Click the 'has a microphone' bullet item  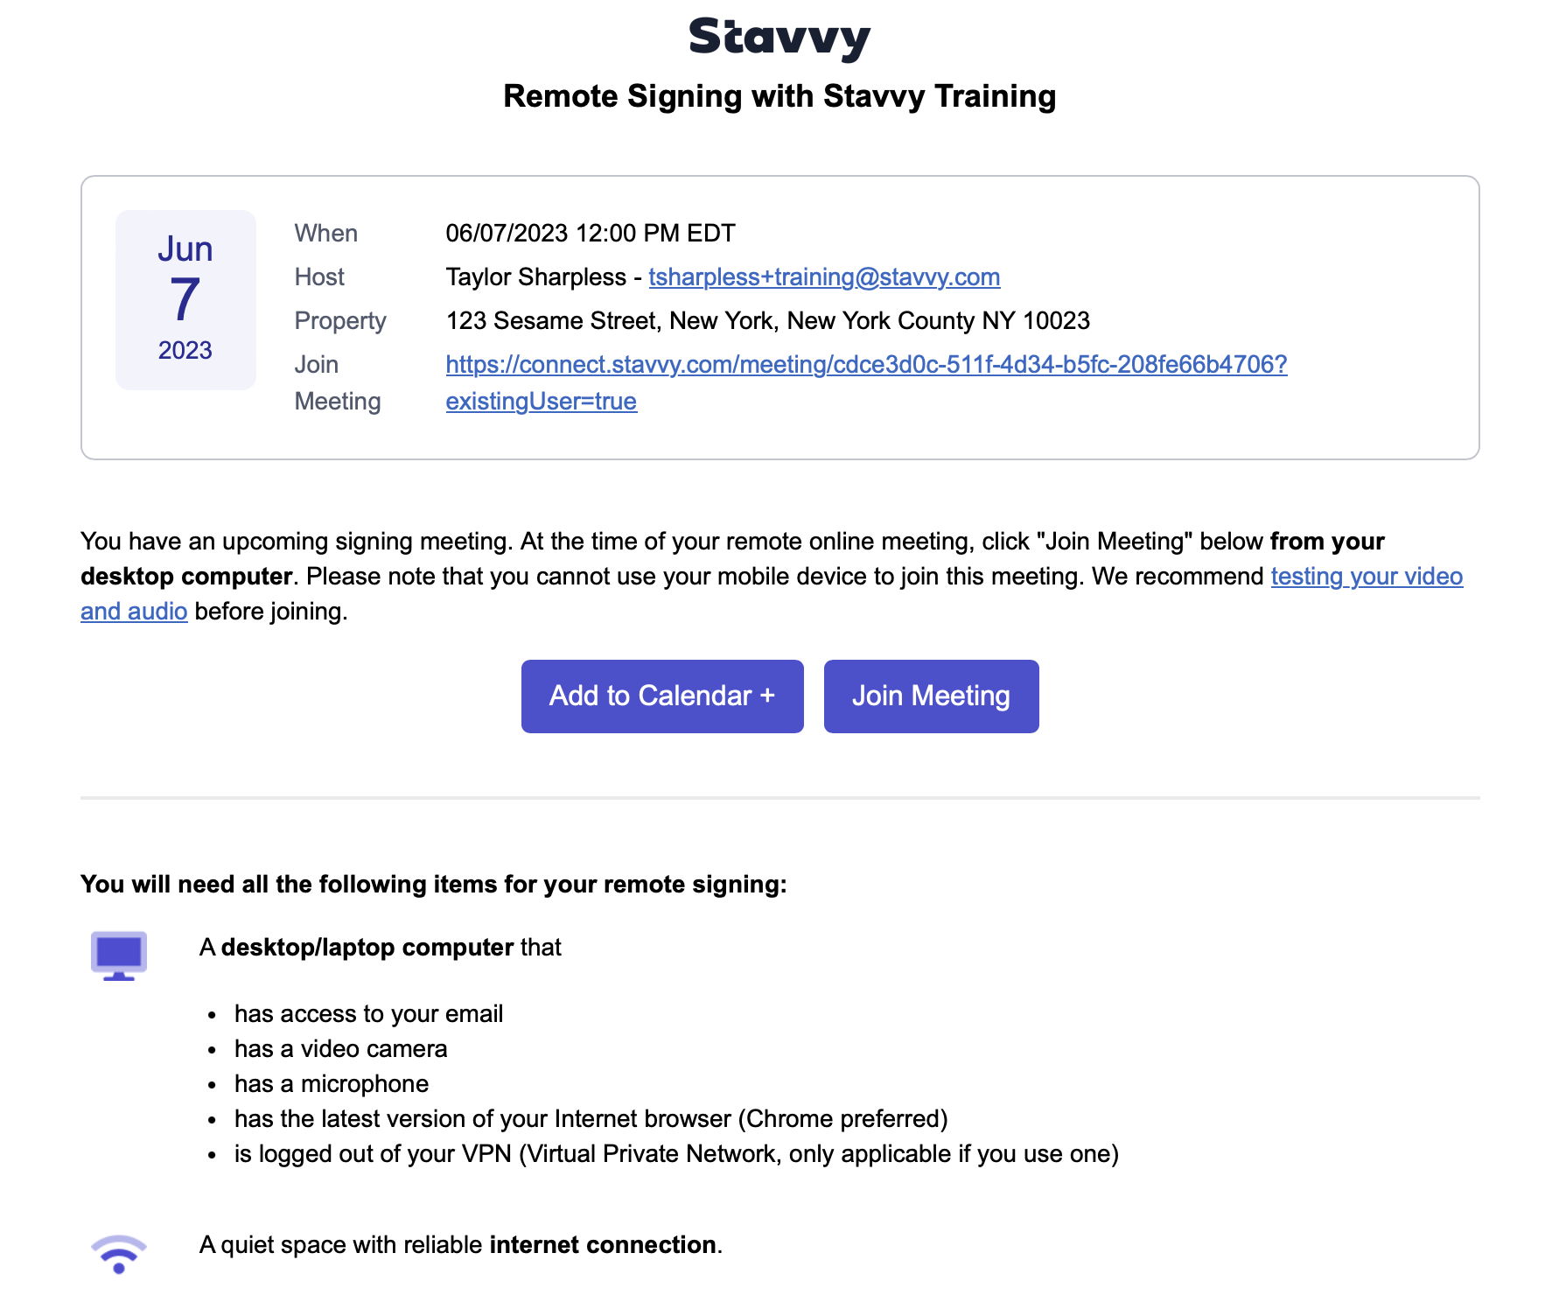pyautogui.click(x=331, y=1084)
